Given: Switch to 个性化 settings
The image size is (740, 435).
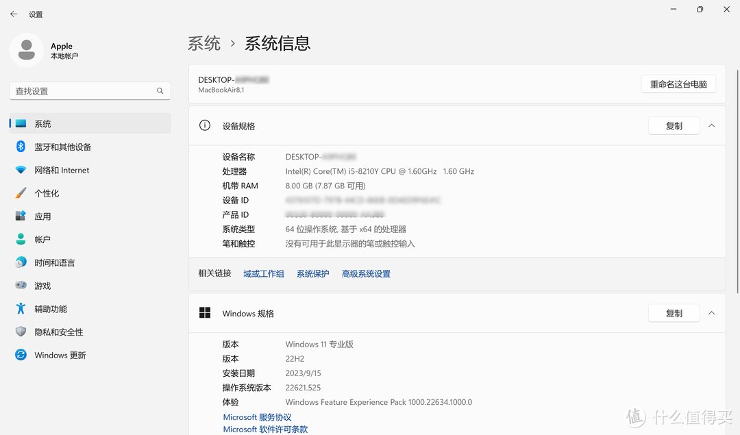Looking at the screenshot, I should [x=90, y=193].
